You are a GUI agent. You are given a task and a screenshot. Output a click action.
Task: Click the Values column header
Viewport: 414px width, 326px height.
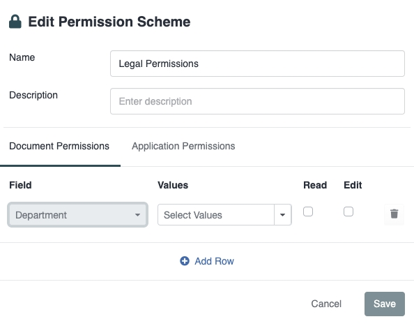point(173,185)
